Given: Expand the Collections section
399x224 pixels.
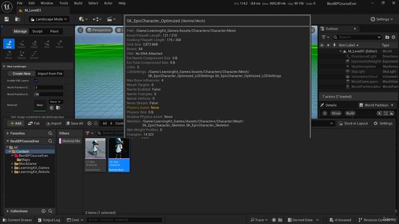Looking at the screenshot, I should (x=7, y=211).
